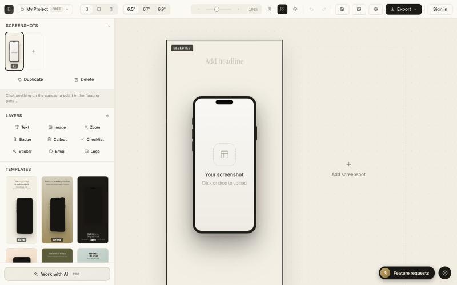Click the save file icon button
The width and height of the screenshot is (457, 285).
[x=342, y=9]
